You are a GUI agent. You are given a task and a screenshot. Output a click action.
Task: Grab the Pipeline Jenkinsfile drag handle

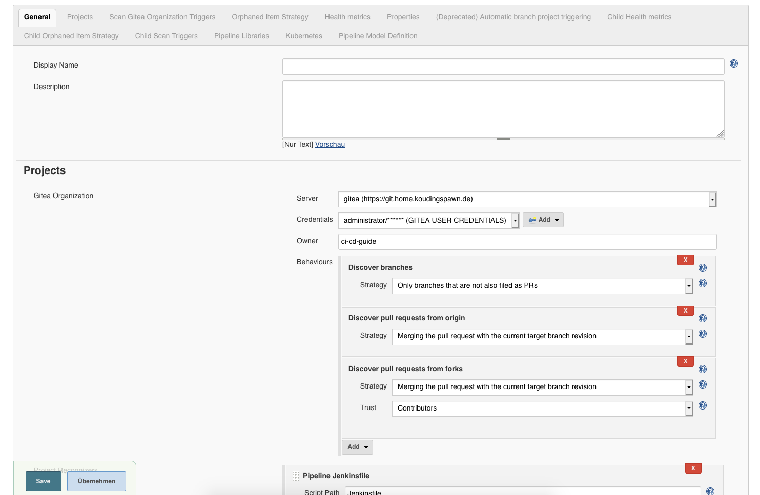296,476
